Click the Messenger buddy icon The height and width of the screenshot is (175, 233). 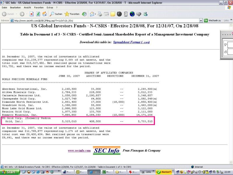(145, 14)
